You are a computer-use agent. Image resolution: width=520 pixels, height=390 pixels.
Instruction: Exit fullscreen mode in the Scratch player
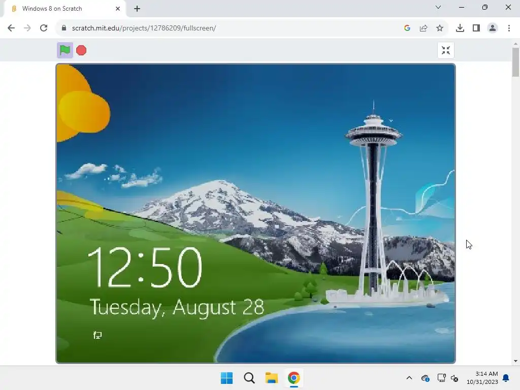pyautogui.click(x=446, y=50)
